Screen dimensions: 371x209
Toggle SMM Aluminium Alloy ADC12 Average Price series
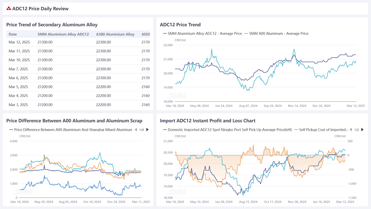point(203,34)
